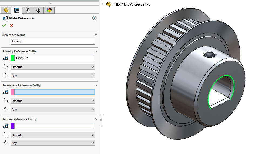The height and width of the screenshot is (154, 255).
Task: Collapse the Reference Name section
Action: click(x=96, y=35)
